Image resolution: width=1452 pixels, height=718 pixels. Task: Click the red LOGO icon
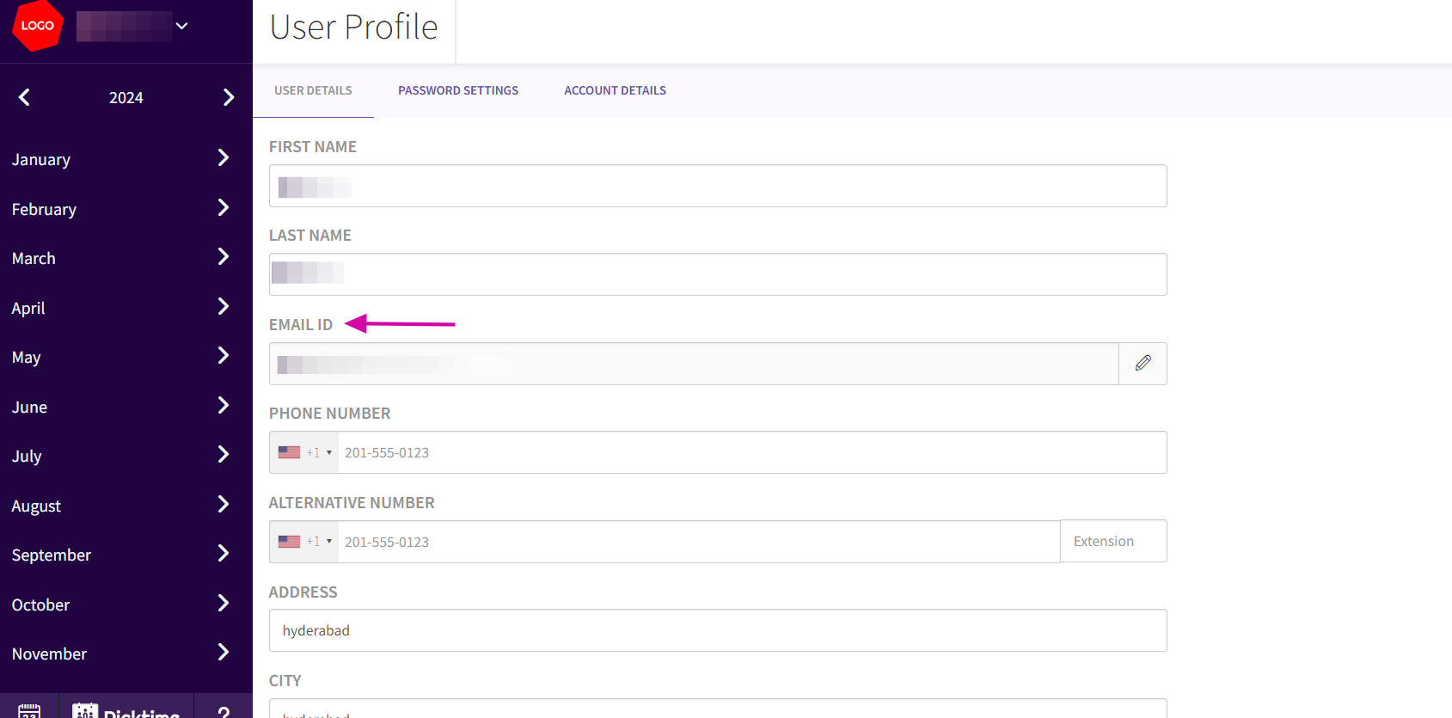pos(37,26)
